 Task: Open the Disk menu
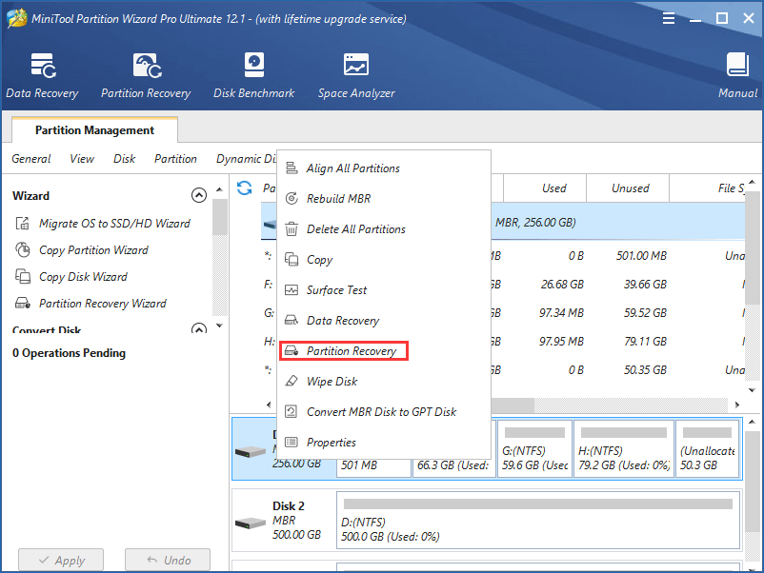[x=124, y=159]
